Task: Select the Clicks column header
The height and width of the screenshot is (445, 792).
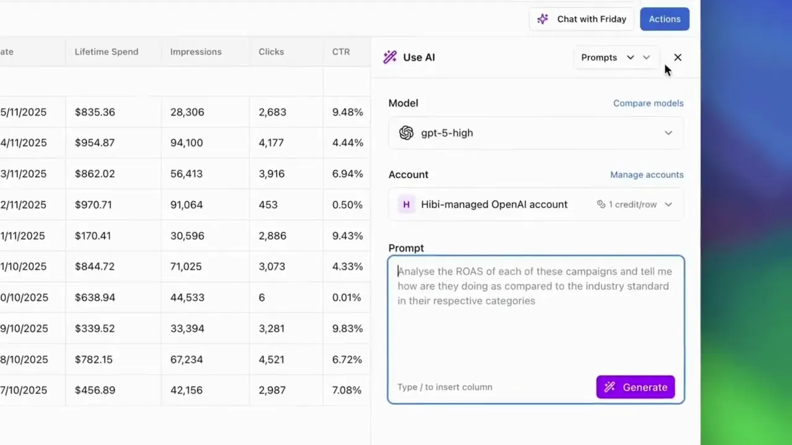Action: coord(271,52)
